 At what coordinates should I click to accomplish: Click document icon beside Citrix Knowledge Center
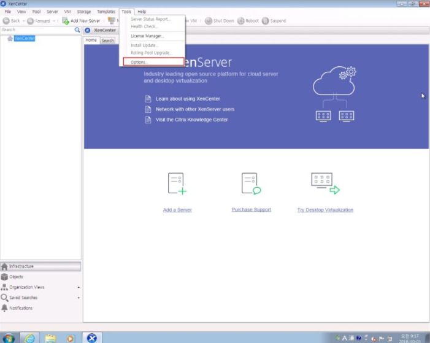(x=148, y=120)
